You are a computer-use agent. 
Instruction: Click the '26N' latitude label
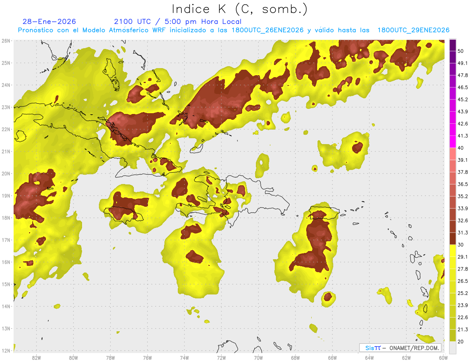6,41
